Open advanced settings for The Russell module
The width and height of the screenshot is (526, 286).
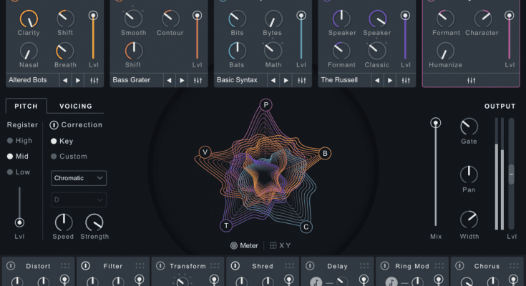click(x=406, y=80)
